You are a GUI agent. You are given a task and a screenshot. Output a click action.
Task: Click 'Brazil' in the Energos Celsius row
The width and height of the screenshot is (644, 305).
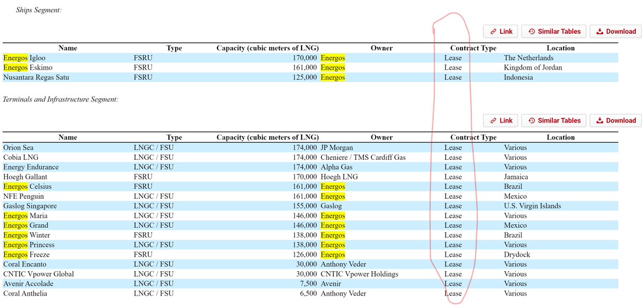513,186
